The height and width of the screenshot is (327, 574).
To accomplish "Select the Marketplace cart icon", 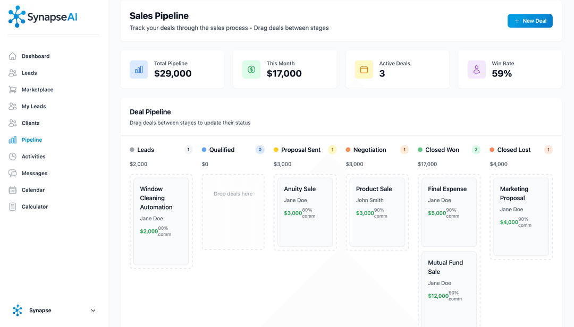I will [x=12, y=89].
